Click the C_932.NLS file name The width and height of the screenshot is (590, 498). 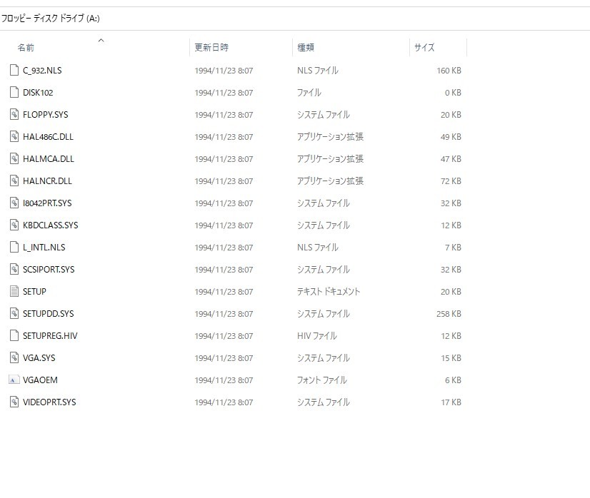42,71
